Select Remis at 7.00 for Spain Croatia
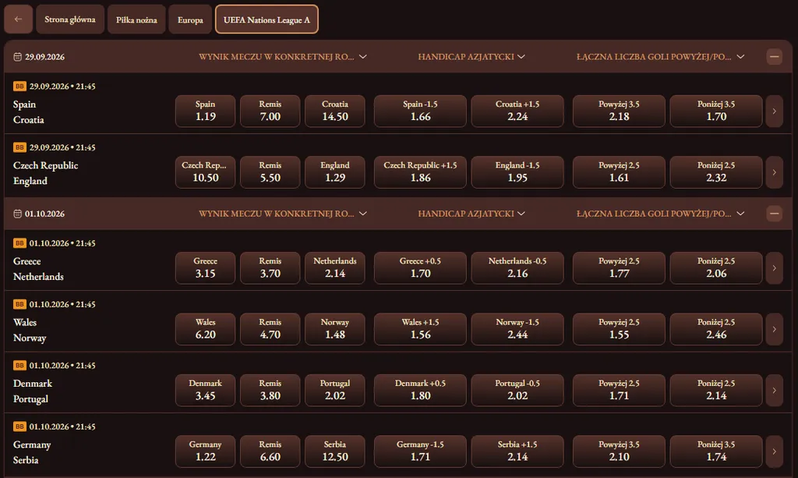The height and width of the screenshot is (478, 798). (270, 111)
